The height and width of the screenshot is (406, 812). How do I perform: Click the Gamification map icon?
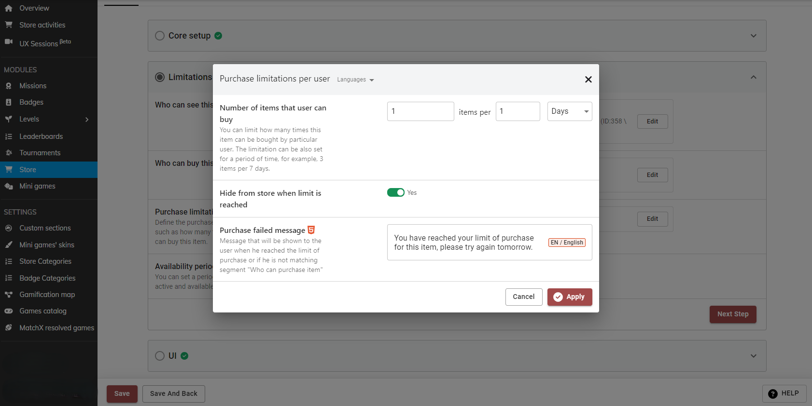9,295
